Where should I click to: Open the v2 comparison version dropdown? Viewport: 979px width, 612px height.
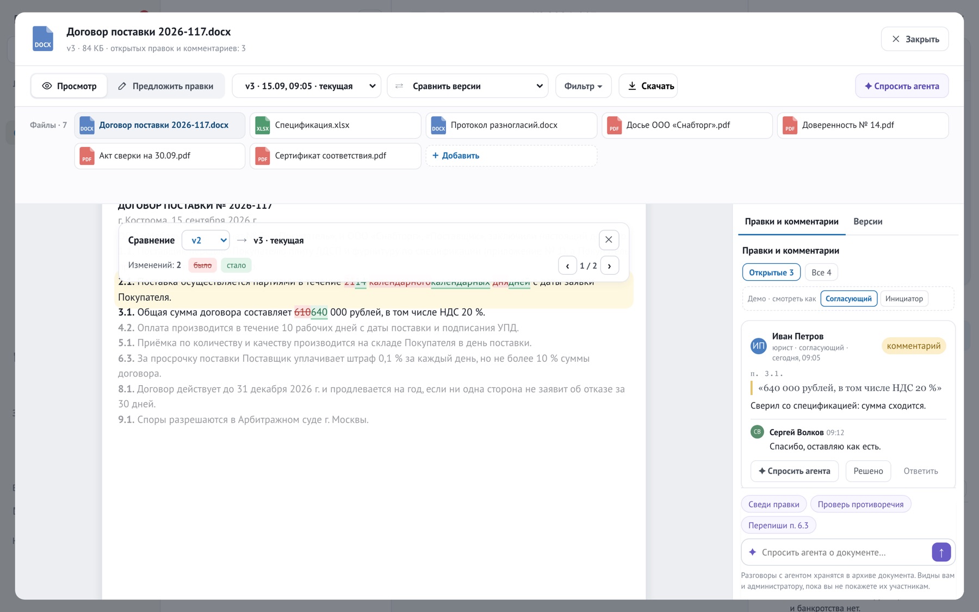pyautogui.click(x=206, y=240)
